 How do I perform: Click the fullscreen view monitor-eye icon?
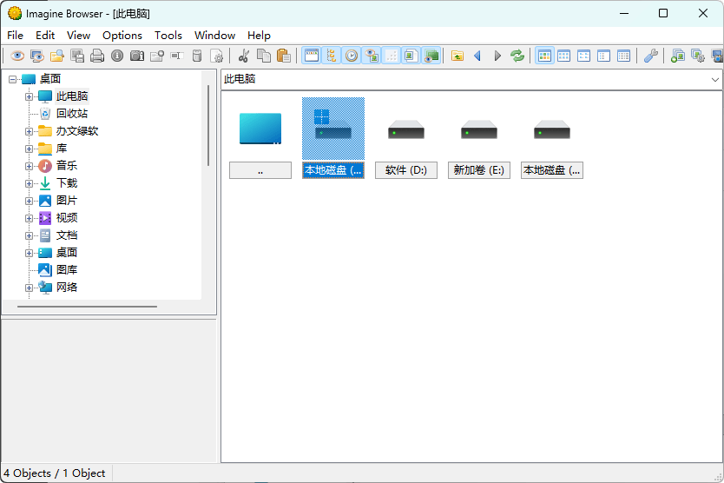(37, 56)
